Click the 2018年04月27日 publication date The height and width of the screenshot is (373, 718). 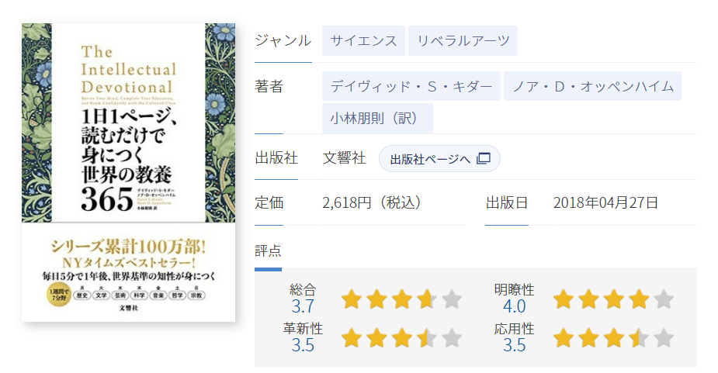pos(605,202)
